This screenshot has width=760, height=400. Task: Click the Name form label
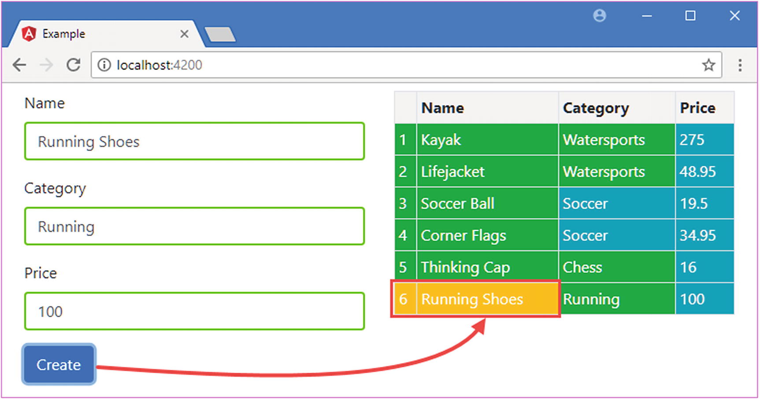(x=44, y=103)
